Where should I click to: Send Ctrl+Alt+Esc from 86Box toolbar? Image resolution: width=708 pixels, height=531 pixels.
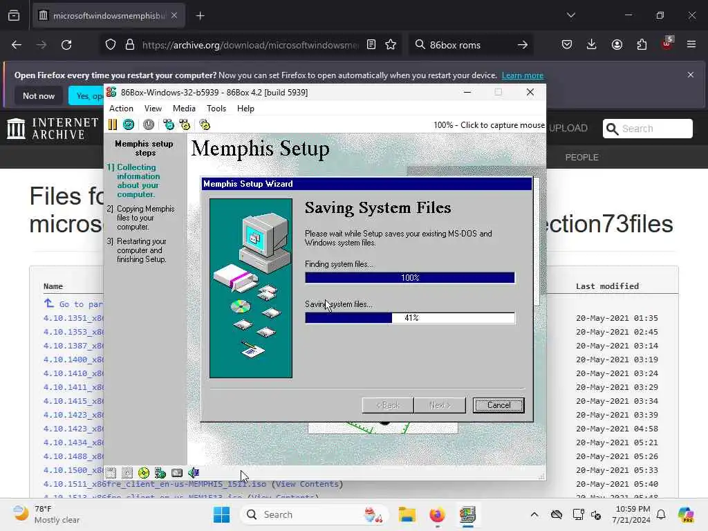185,124
